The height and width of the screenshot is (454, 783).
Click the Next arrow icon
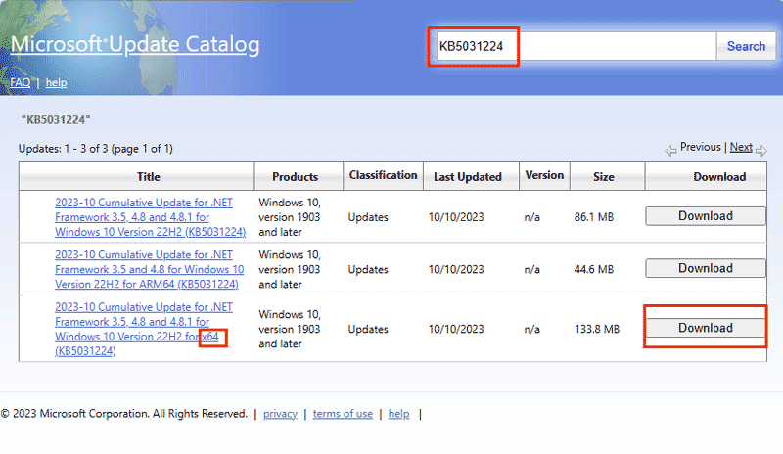point(761,150)
